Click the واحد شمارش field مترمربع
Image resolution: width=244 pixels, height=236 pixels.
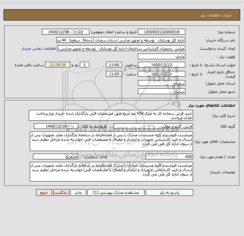pos(55,156)
